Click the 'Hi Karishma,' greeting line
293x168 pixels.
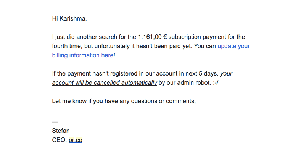click(69, 19)
